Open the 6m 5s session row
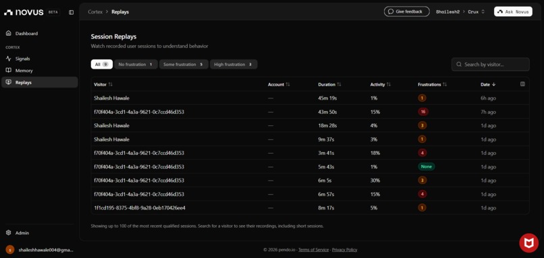Viewport: 544px width, 258px height. (310, 181)
